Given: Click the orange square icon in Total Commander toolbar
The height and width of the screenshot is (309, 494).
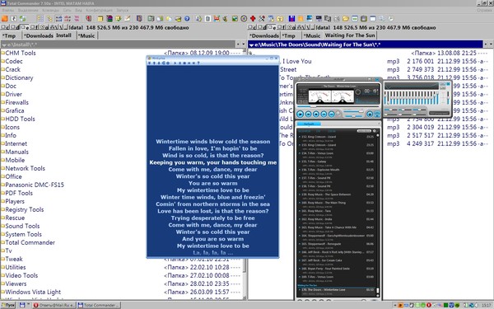Looking at the screenshot, I should click(4, 19).
